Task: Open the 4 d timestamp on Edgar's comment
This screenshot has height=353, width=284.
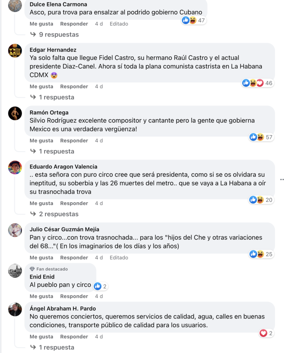Action: 99,87
